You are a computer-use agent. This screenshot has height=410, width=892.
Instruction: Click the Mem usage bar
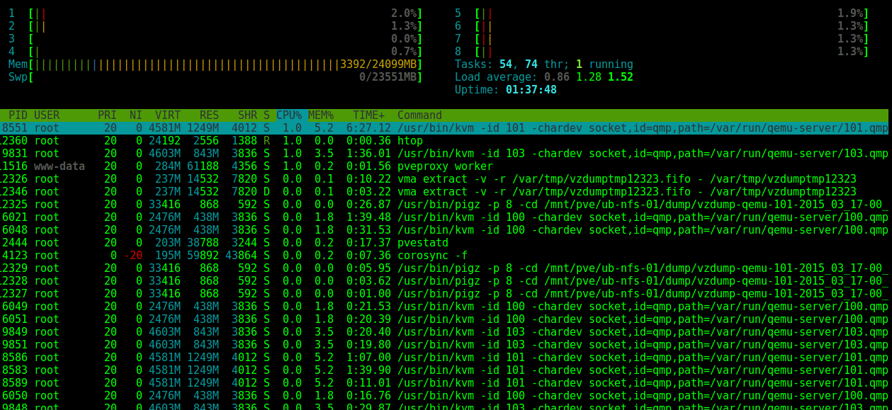click(x=213, y=64)
